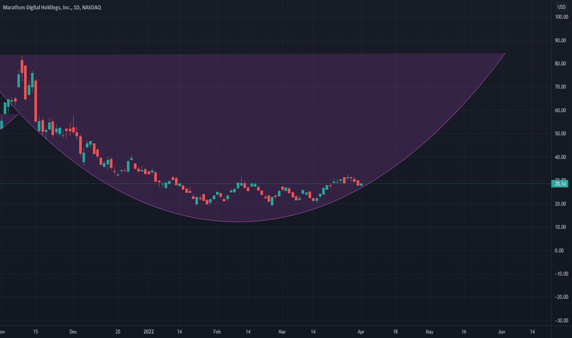Click the 60.00 price axis label
The image size is (572, 338).
click(561, 111)
